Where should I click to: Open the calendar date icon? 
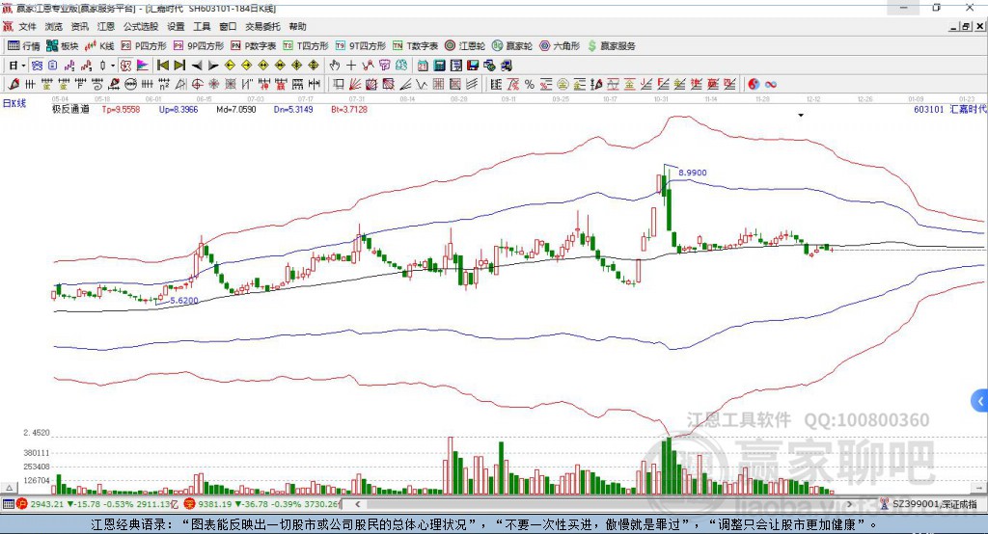423,66
